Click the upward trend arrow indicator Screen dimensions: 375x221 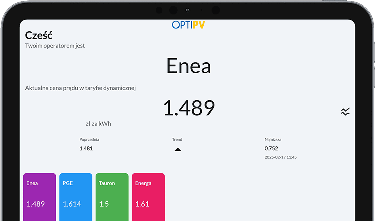pyautogui.click(x=178, y=149)
